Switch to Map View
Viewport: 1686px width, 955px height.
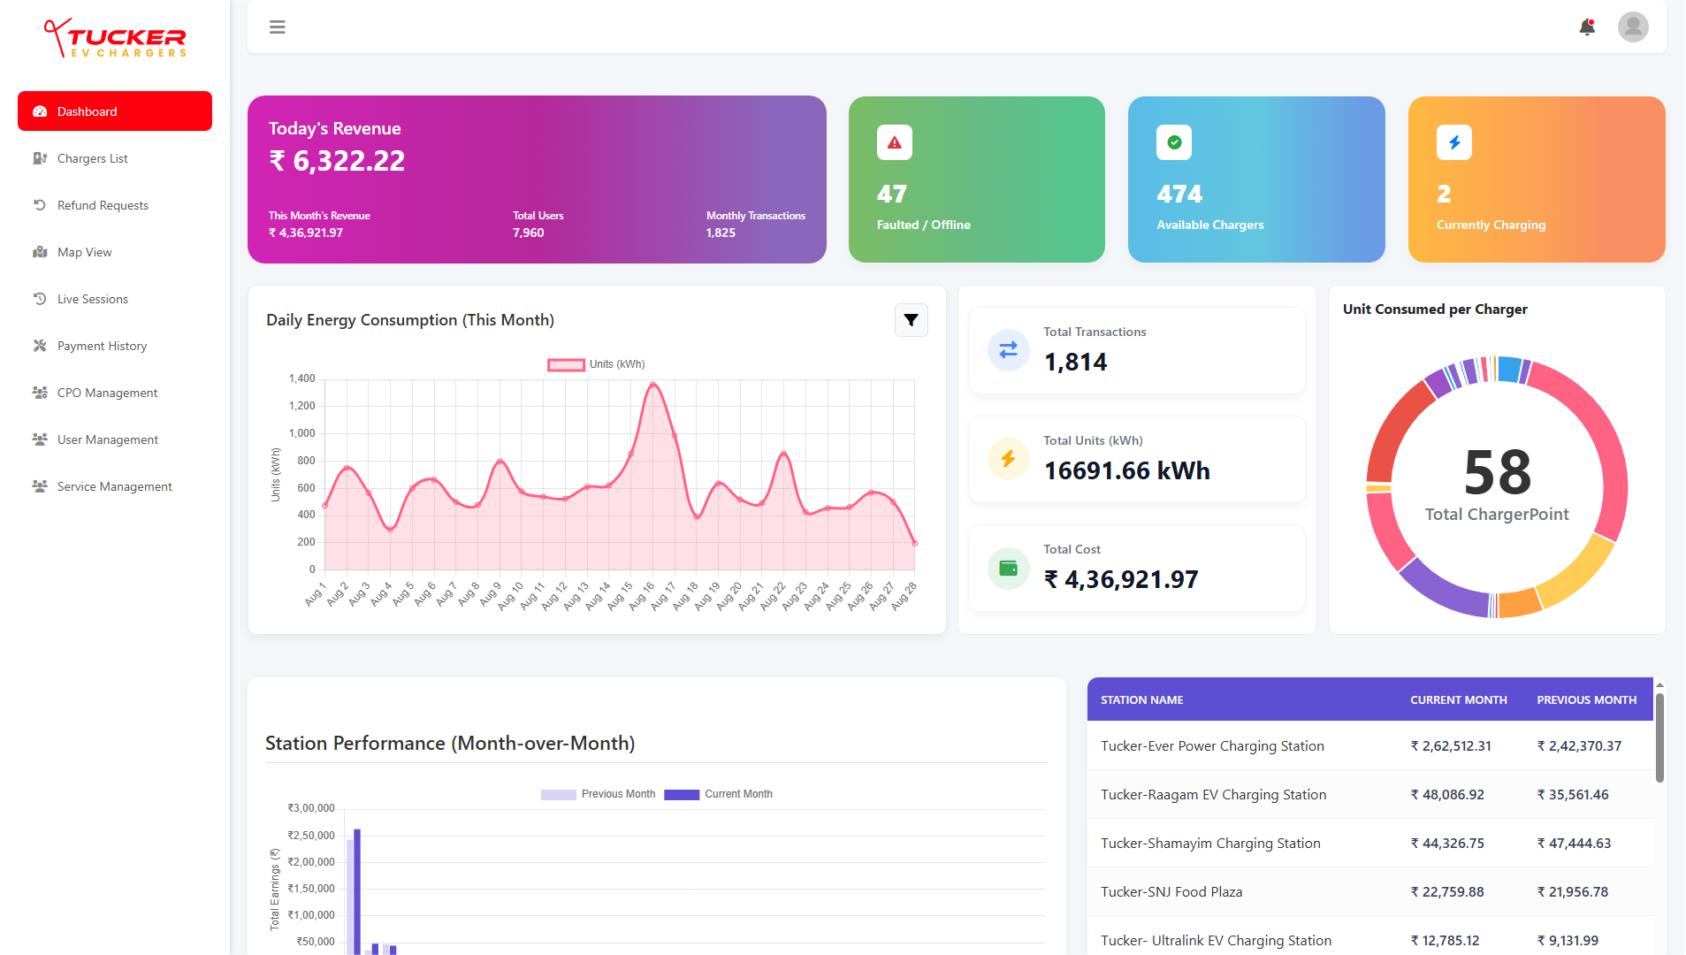[x=115, y=252]
